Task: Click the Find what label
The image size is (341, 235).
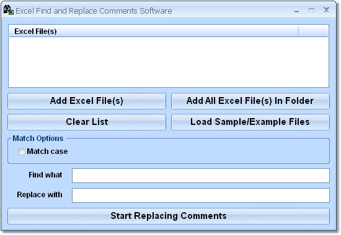Action: pos(45,175)
